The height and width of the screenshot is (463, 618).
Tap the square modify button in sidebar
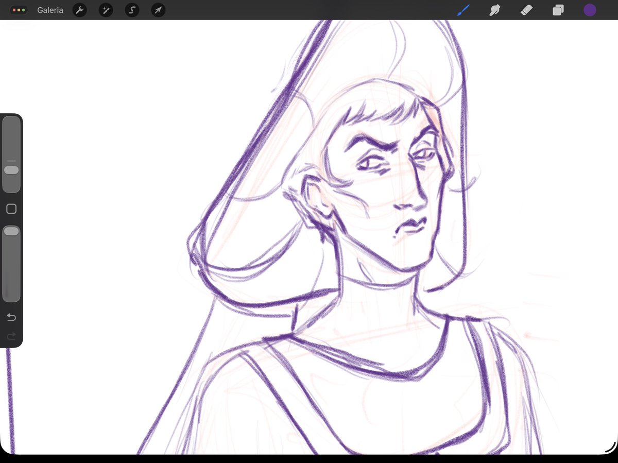point(11,209)
